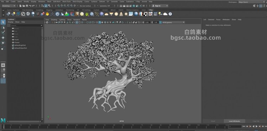
Task: Click the V-Ray logo shelf icon
Action: coord(23,14)
